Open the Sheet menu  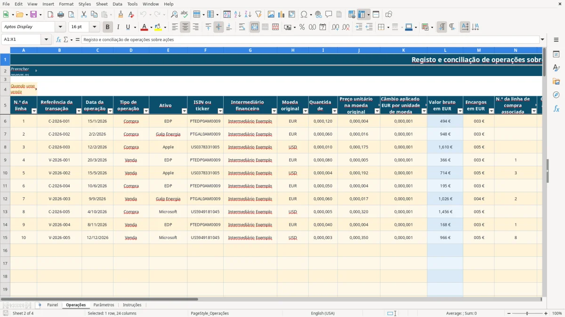[x=102, y=4]
